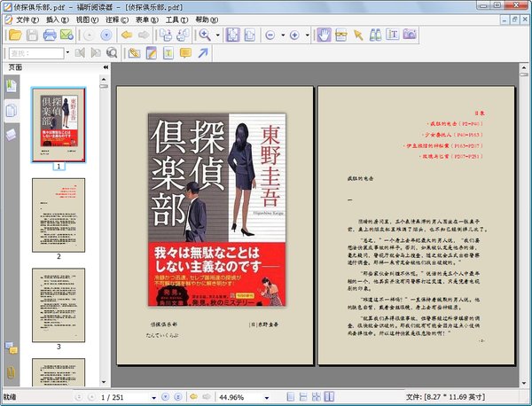
Task: Collapse the 页面 panel with double-arrow button
Action: [104, 67]
